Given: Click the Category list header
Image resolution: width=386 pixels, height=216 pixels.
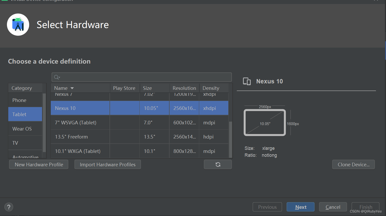Looking at the screenshot, I should [x=25, y=88].
